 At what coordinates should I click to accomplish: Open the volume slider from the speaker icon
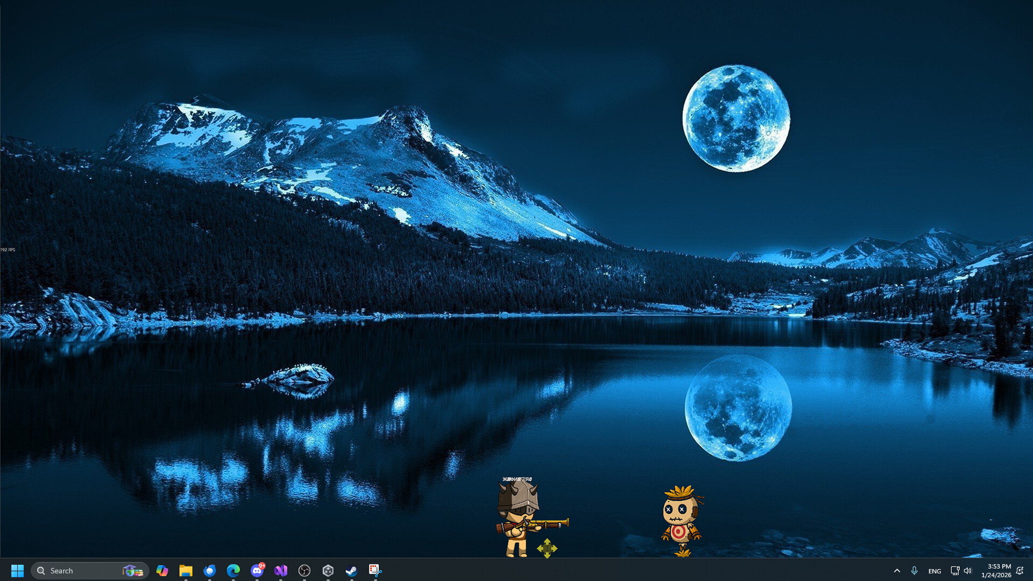(968, 570)
